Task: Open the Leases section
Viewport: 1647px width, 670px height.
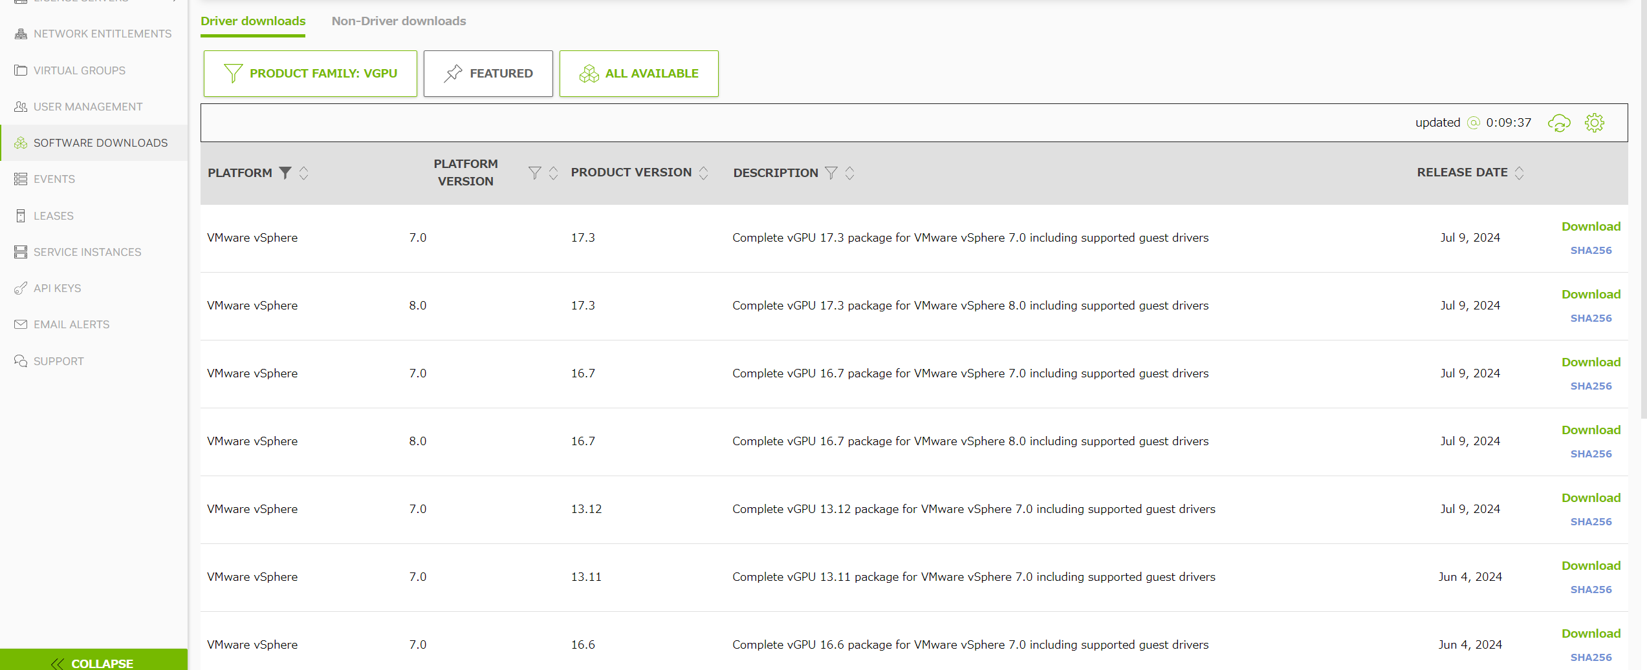Action: (54, 215)
